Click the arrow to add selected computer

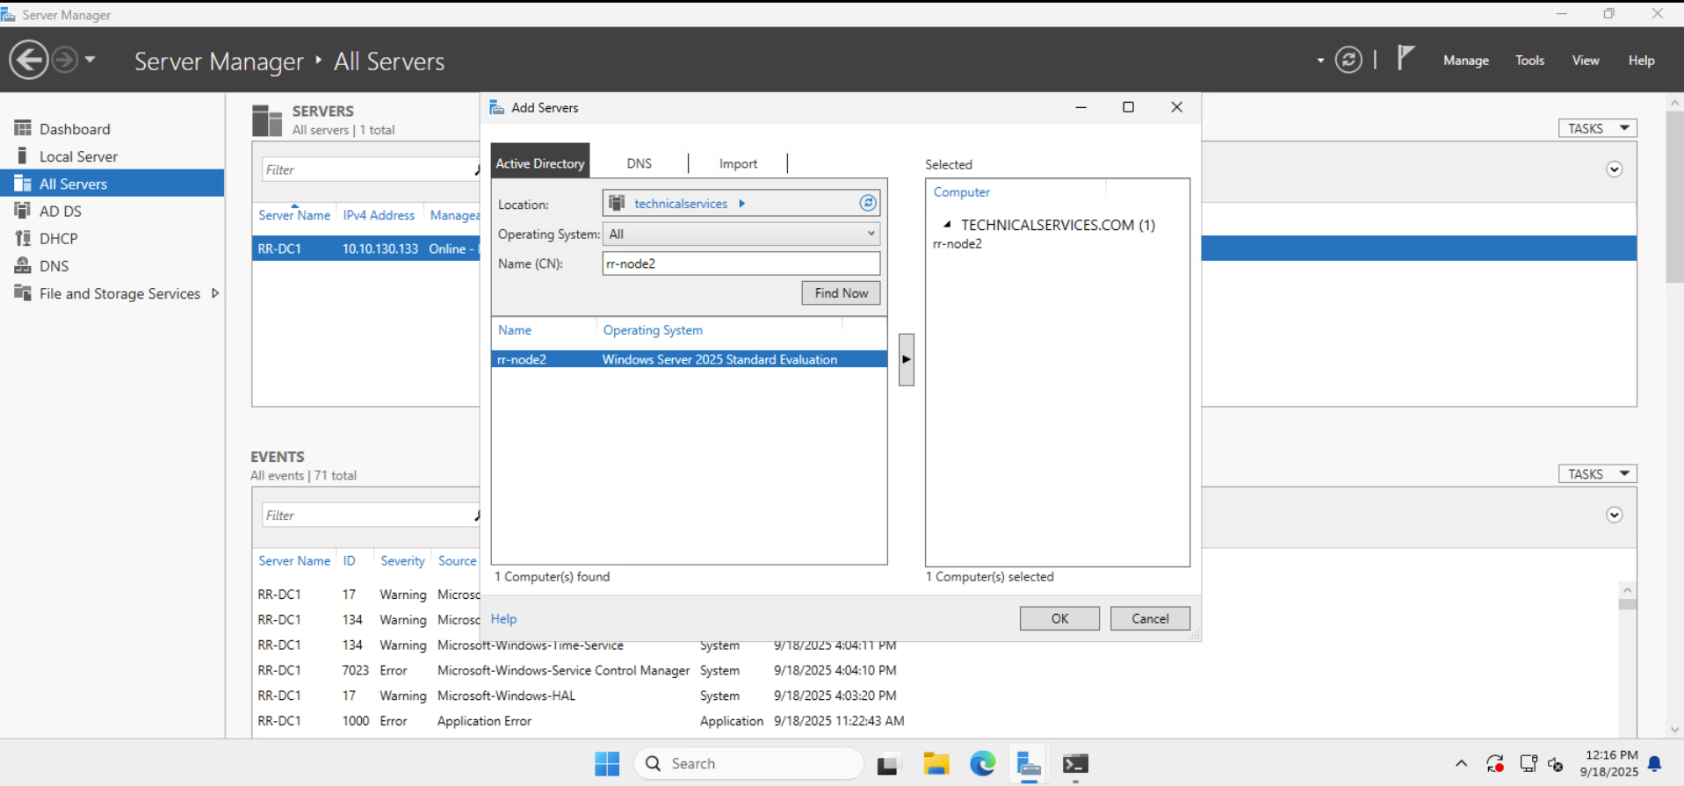pyautogui.click(x=907, y=359)
